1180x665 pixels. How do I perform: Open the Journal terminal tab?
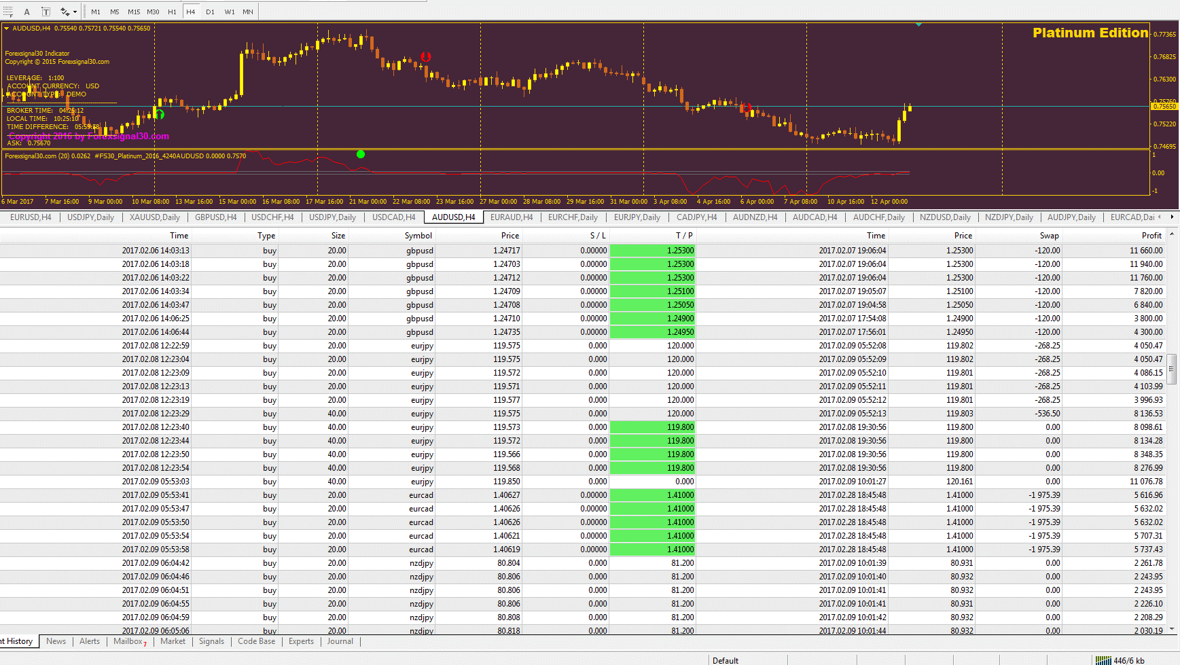pyautogui.click(x=340, y=641)
